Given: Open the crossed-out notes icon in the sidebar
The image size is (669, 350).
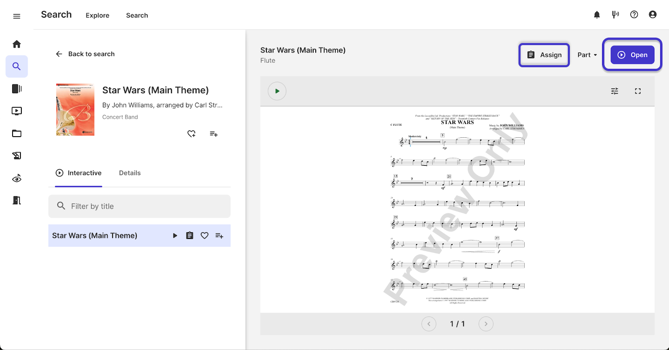Looking at the screenshot, I should click(17, 156).
